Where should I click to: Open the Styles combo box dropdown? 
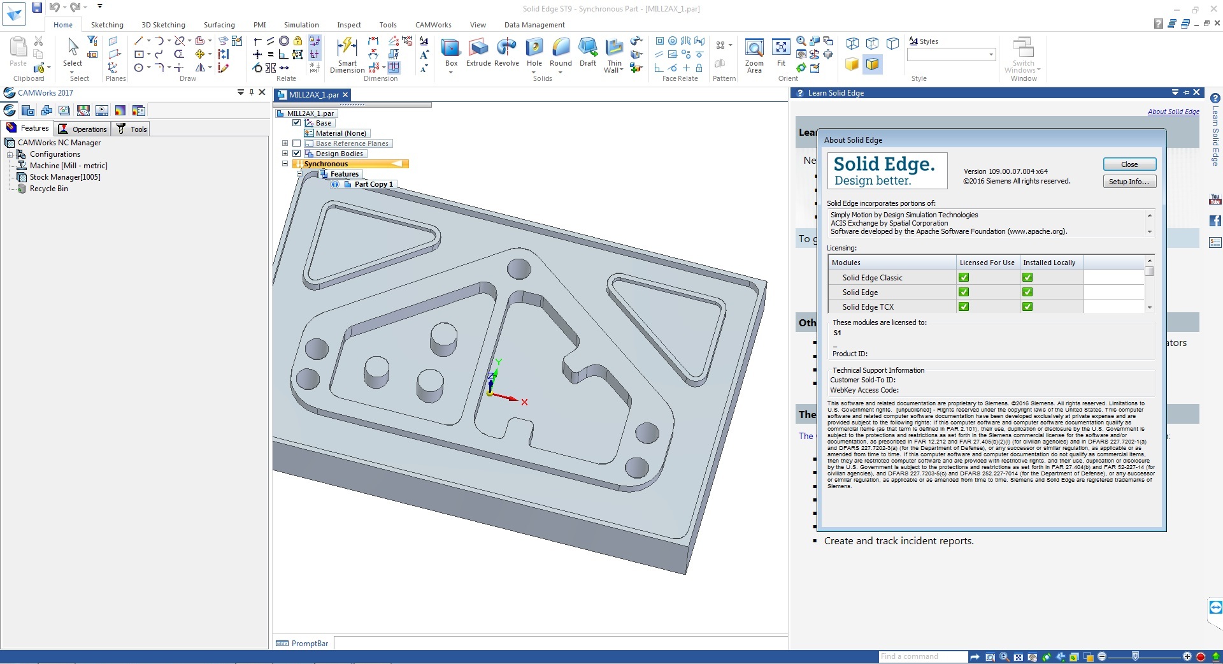(x=991, y=55)
